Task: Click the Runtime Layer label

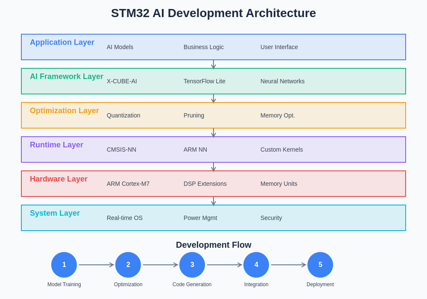Action: point(56,145)
